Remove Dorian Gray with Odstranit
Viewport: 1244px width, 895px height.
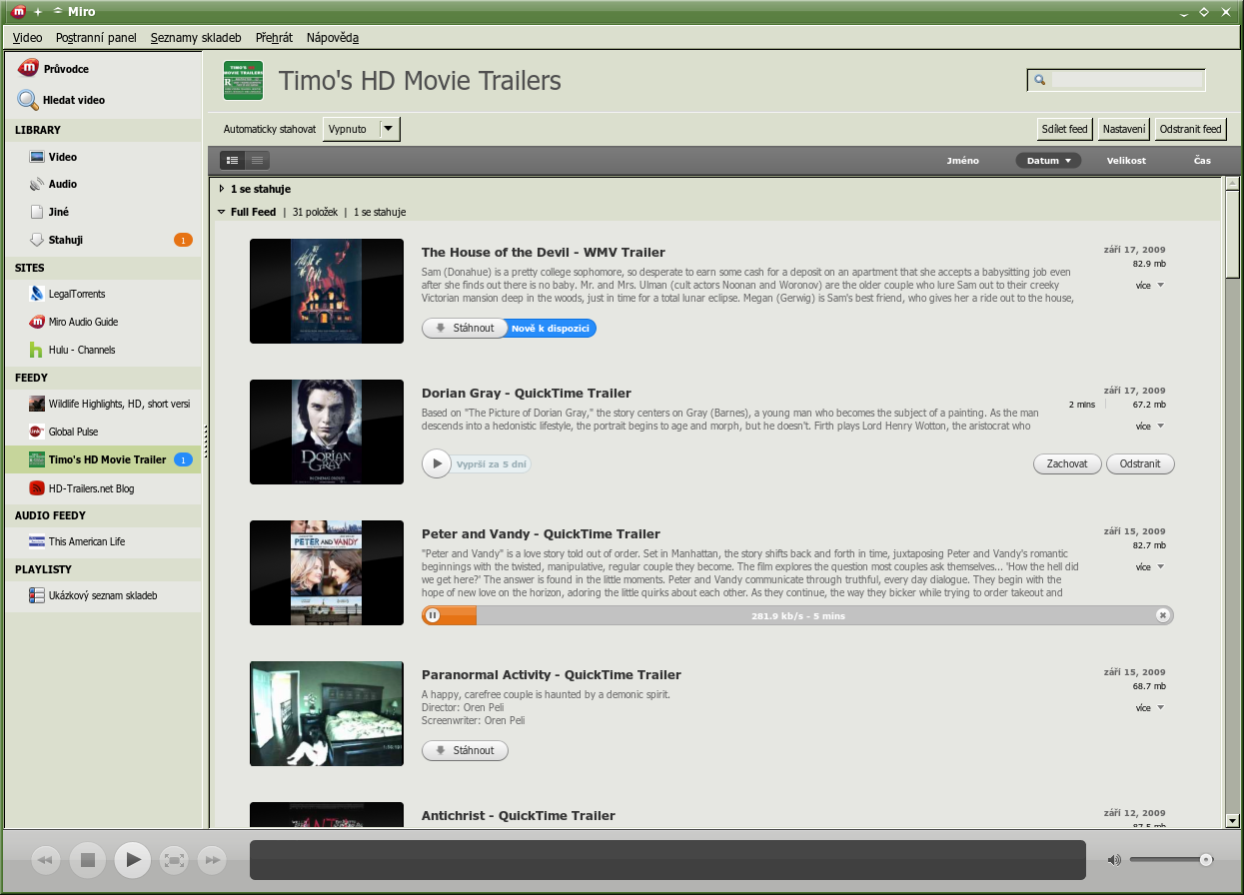1140,463
